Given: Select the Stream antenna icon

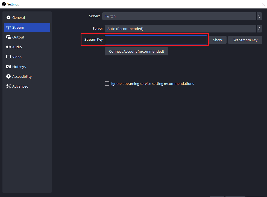Looking at the screenshot, I should (x=8, y=27).
